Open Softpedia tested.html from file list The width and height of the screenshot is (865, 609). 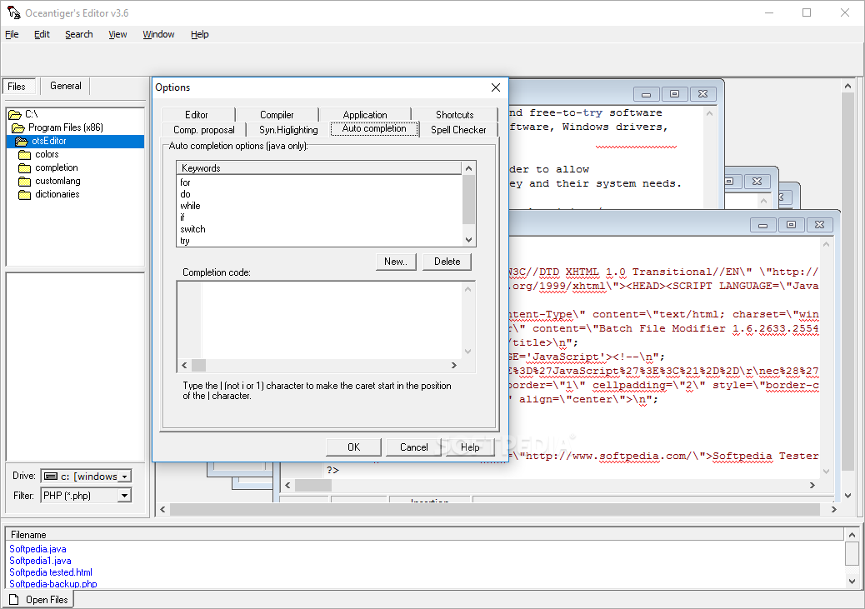(x=51, y=572)
